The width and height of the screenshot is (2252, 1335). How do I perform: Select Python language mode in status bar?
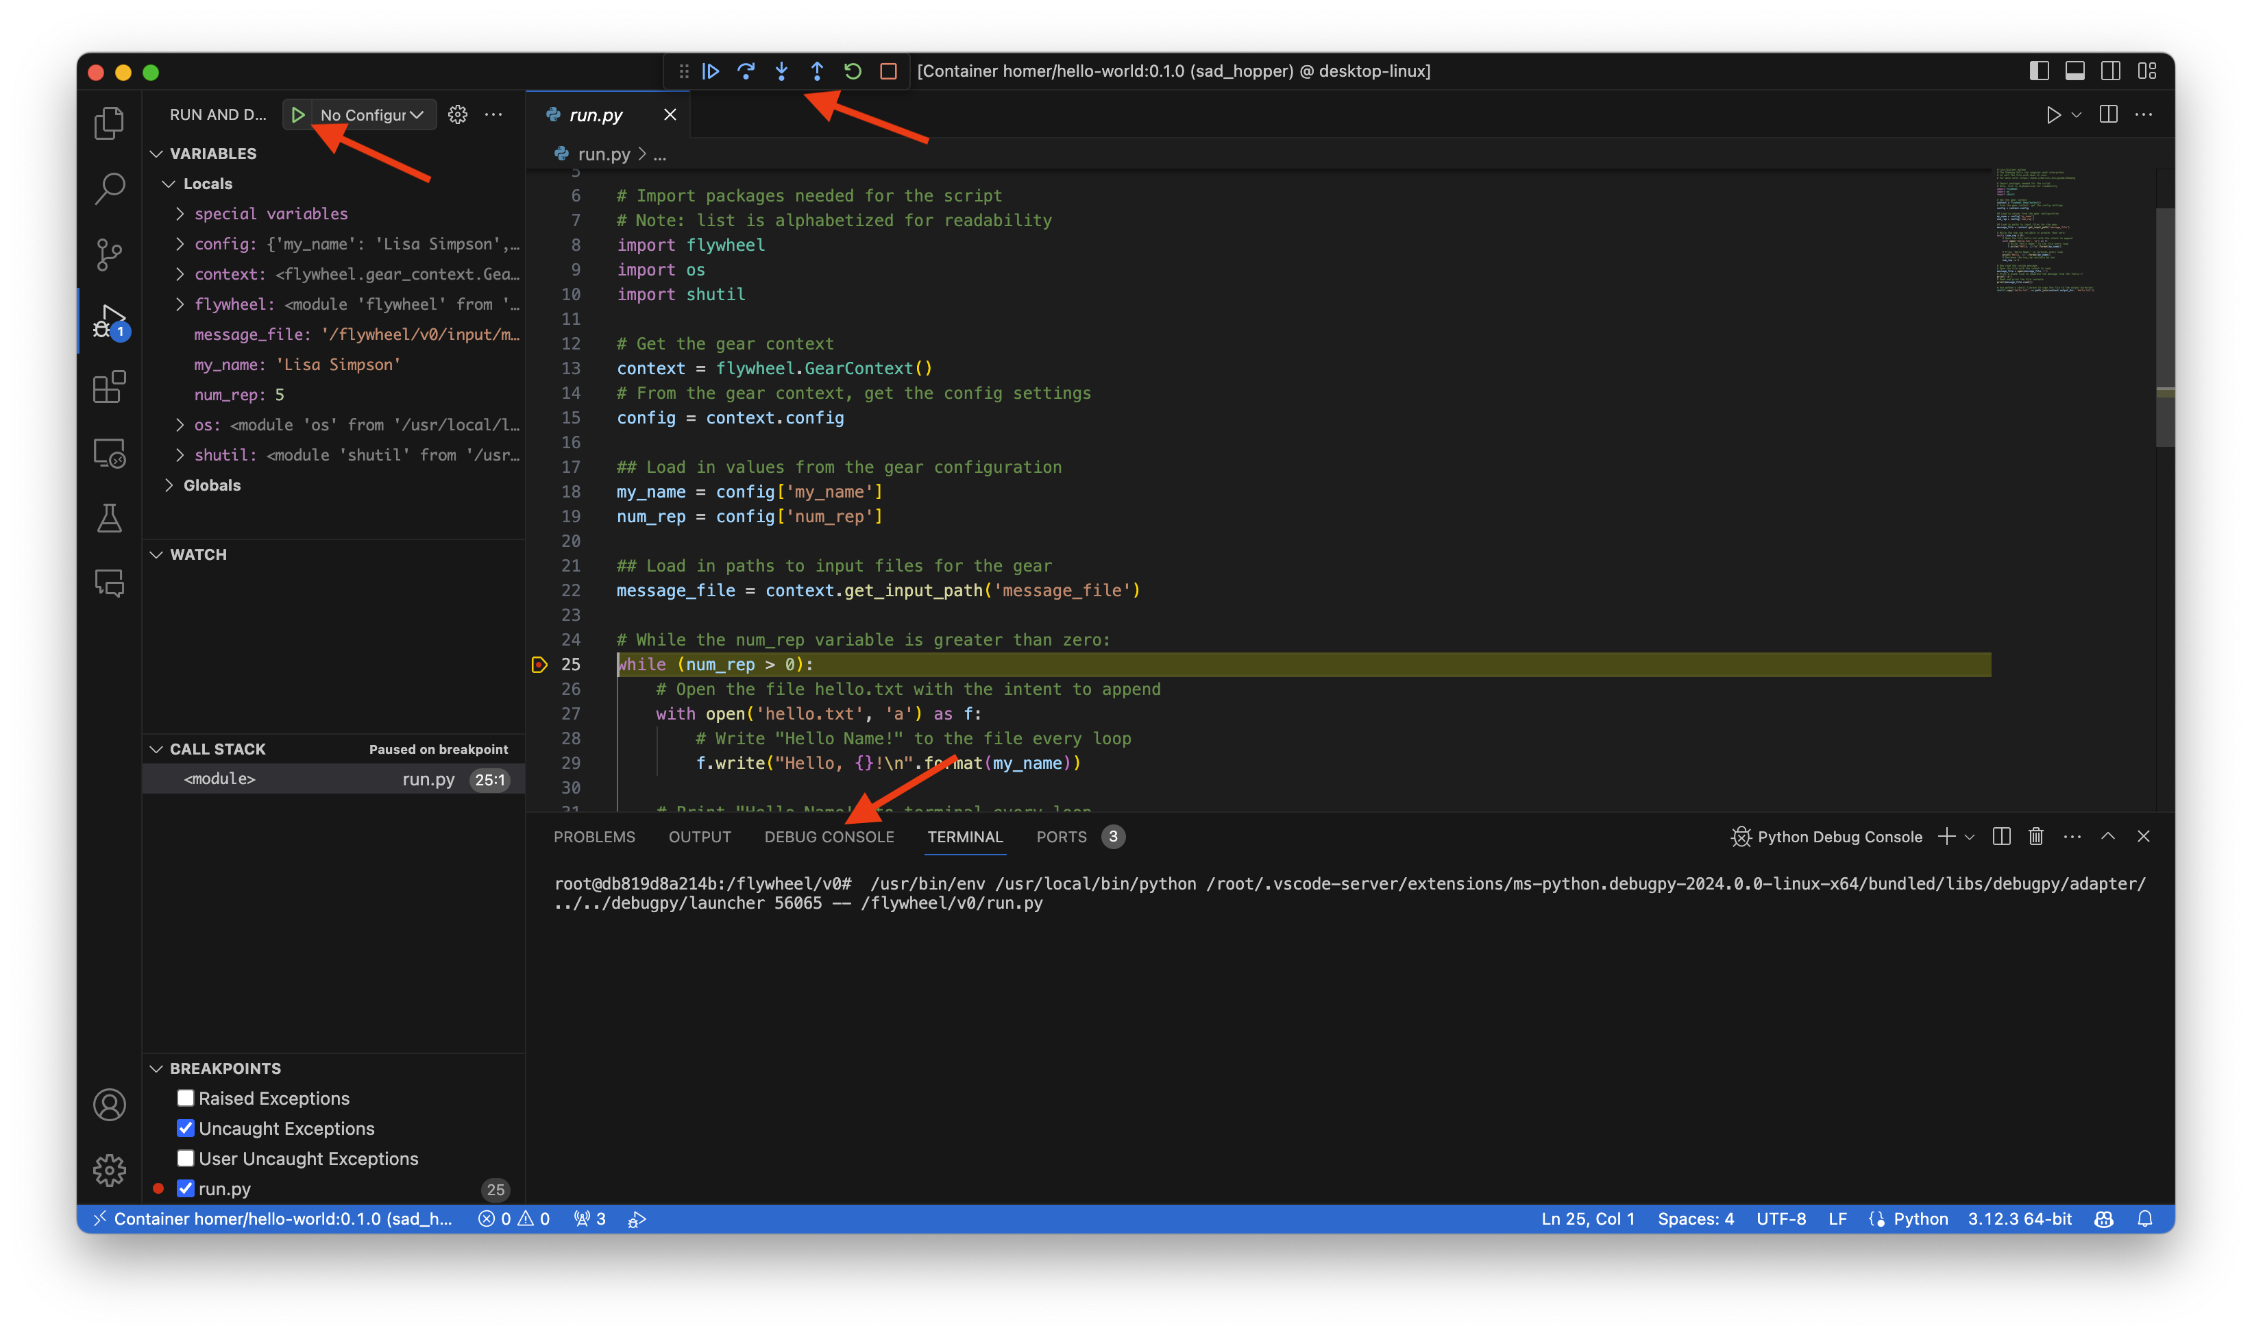pyautogui.click(x=1920, y=1219)
